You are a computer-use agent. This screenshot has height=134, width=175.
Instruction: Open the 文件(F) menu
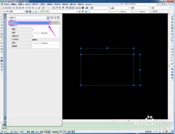click(x=7, y=4)
